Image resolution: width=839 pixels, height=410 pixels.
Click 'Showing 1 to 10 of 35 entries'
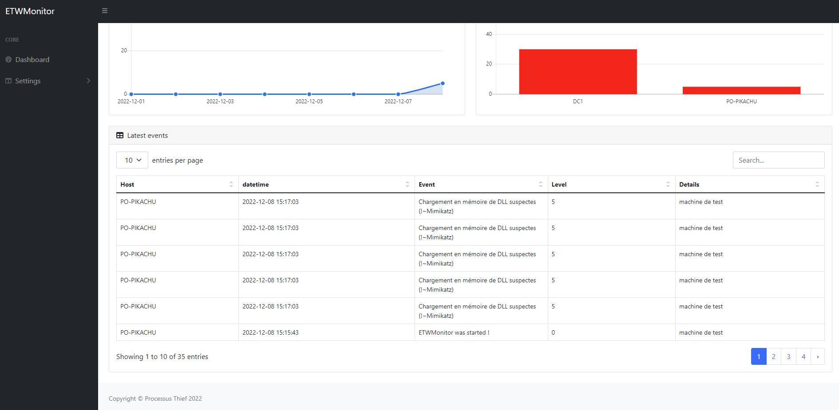(x=162, y=356)
